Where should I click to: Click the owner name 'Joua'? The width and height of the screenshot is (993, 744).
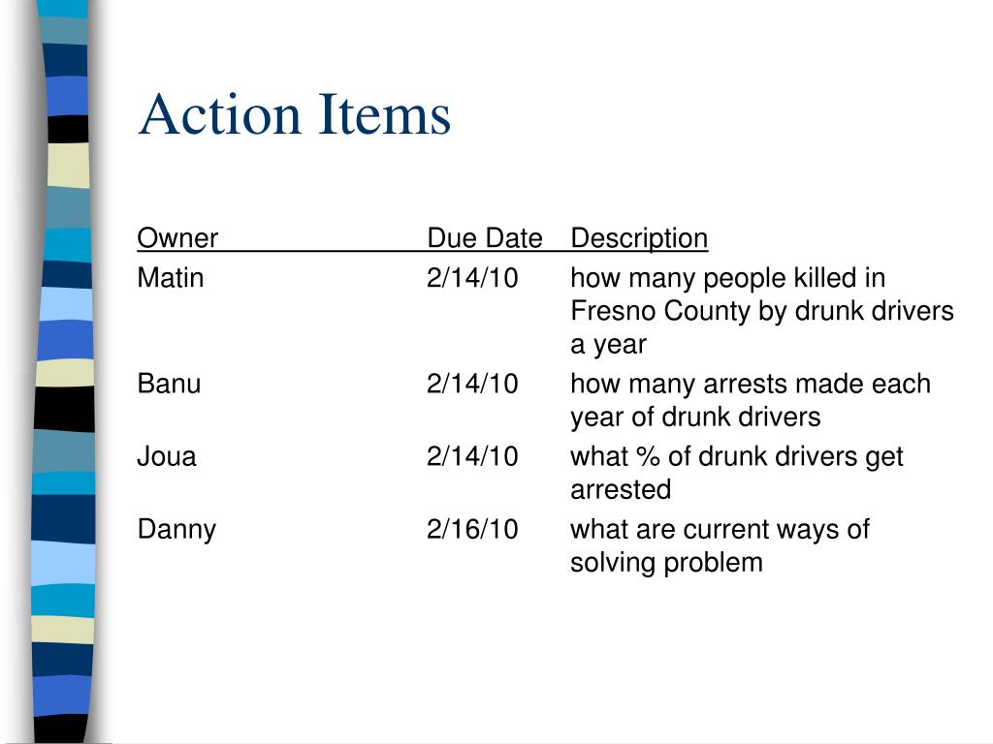pyautogui.click(x=167, y=456)
